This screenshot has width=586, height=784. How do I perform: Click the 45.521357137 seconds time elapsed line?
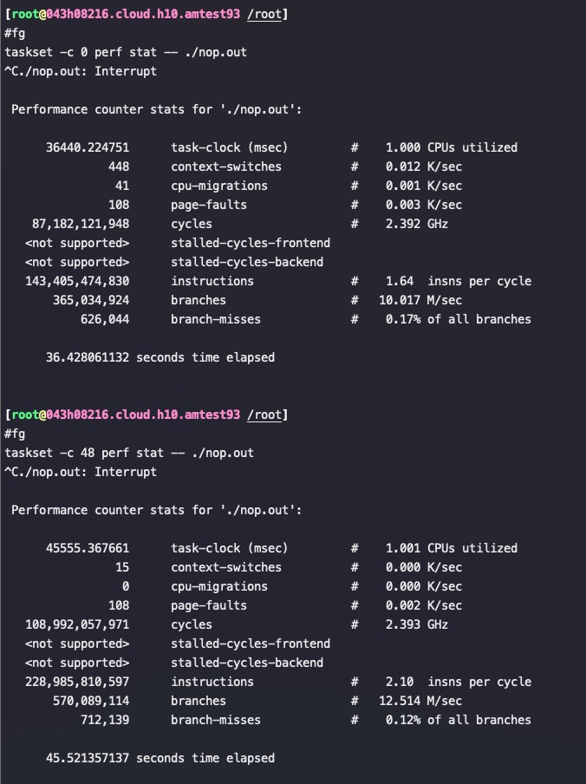coord(160,758)
